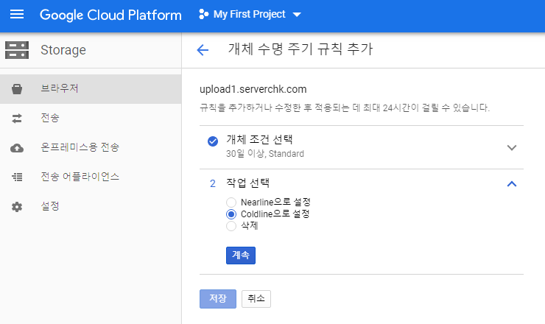Select the Nearline으로 설정 radio option

point(231,202)
